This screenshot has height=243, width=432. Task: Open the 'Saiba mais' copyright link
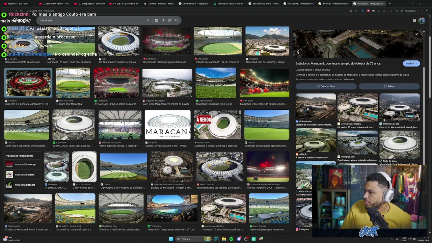pyautogui.click(x=348, y=79)
